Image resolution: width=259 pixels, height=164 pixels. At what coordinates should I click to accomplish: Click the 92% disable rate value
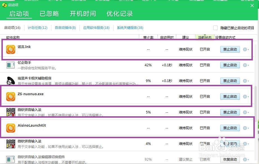point(148,160)
